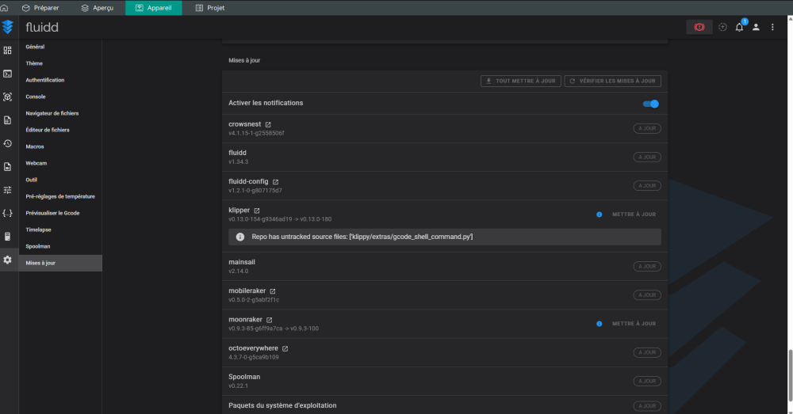Switch to the Préparer tab
Viewport: 793px width, 414px height.
pyautogui.click(x=40, y=8)
